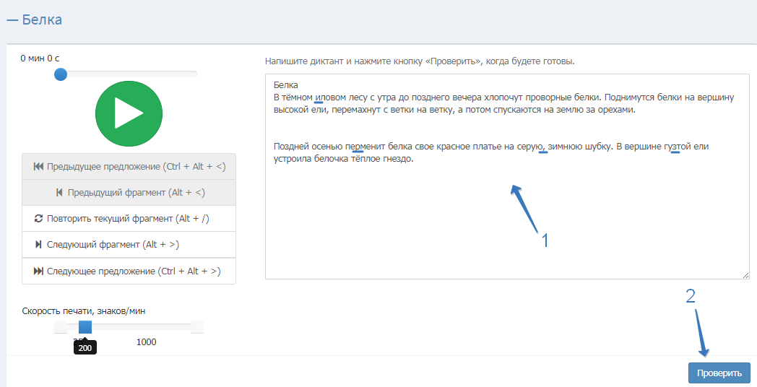Click the right end cap of the speed slider
This screenshot has height=387, width=757.
pyautogui.click(x=197, y=328)
